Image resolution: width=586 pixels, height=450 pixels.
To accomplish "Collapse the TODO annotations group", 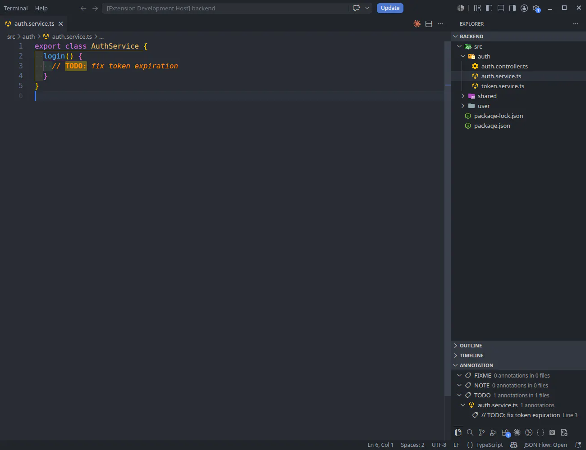I will coord(459,395).
